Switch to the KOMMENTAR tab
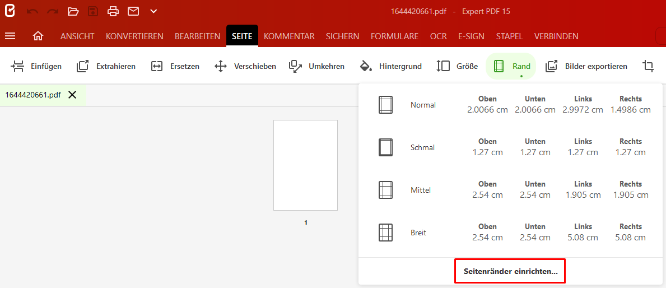Image resolution: width=666 pixels, height=288 pixels. pos(289,36)
